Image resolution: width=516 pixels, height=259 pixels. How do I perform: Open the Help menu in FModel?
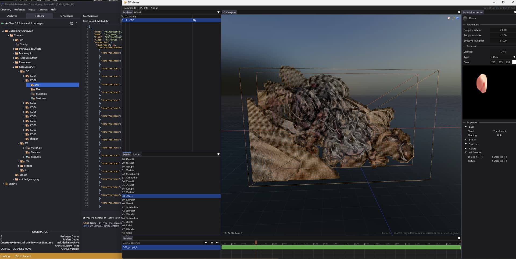[x=54, y=10]
